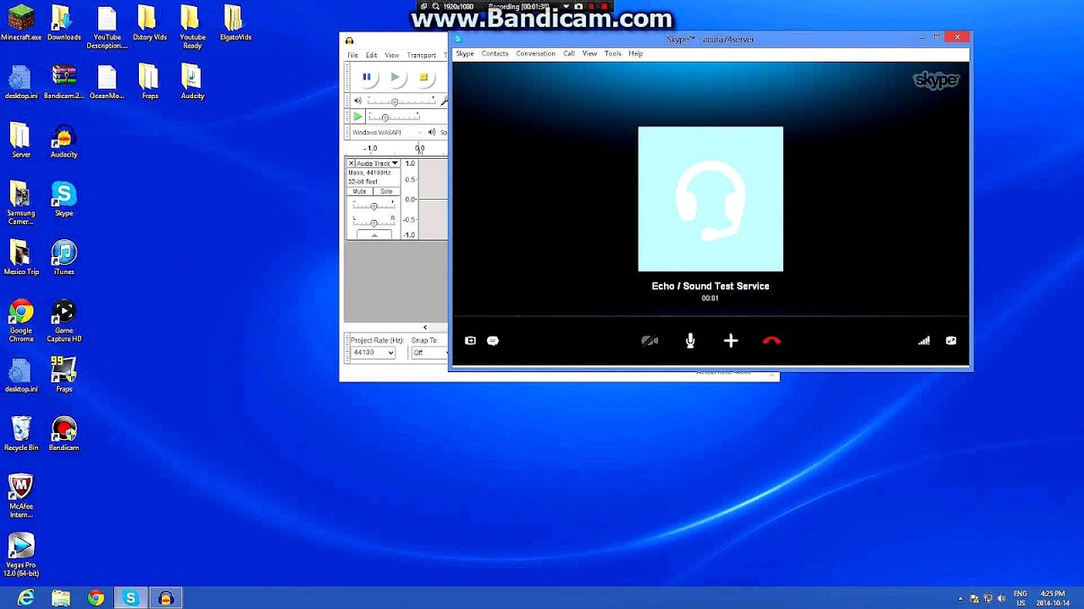Select the Mexico Trip folder
Viewport: 1084px width, 609px height.
(x=21, y=258)
